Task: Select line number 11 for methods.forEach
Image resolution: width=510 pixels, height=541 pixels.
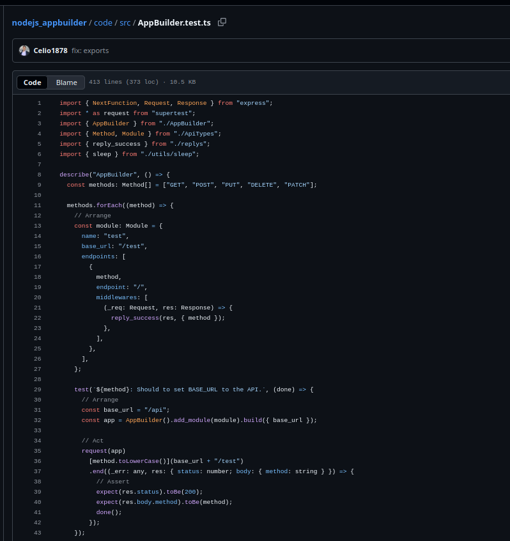Action: pos(38,205)
